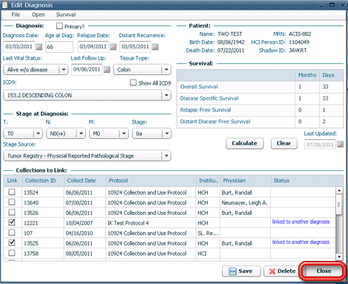This screenshot has width=348, height=284.
Task: Check link box for collection 13640
Action: tap(12, 202)
